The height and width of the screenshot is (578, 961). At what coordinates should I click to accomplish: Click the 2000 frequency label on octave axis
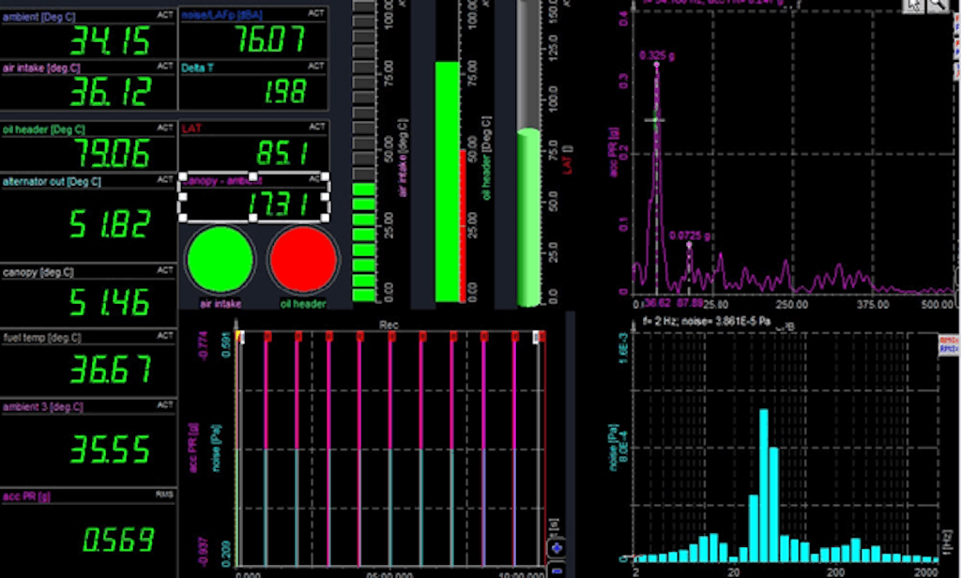(925, 571)
